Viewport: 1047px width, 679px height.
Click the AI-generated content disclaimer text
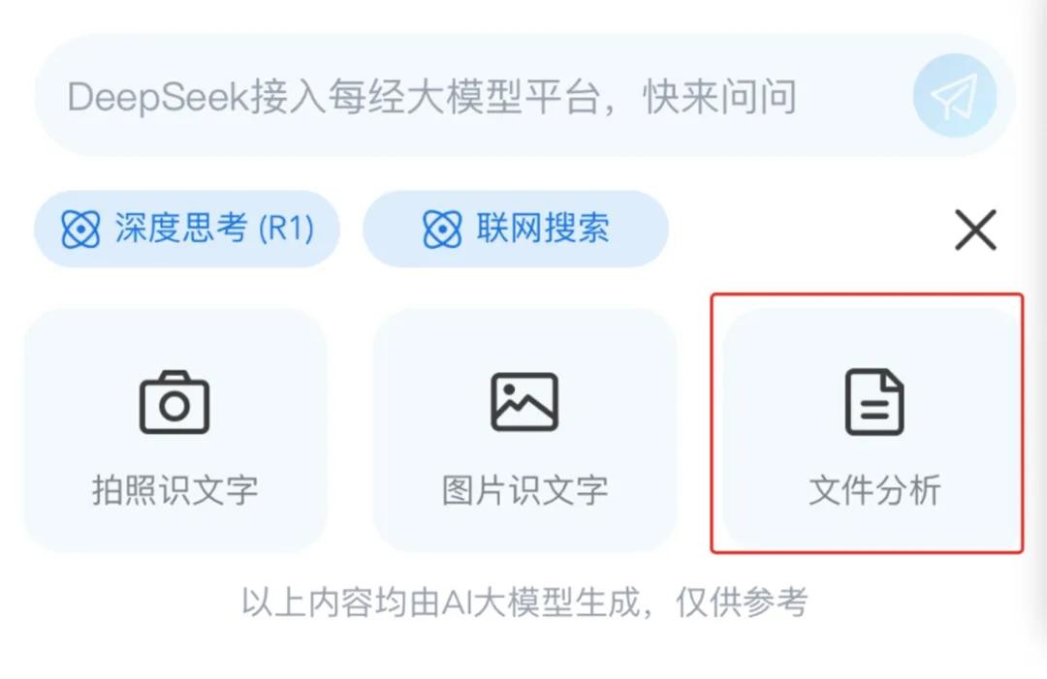coord(524,602)
